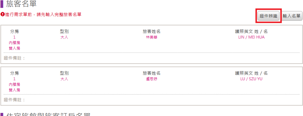Click the red warning message about 完整旅客名單

pyautogui.click(x=43, y=14)
